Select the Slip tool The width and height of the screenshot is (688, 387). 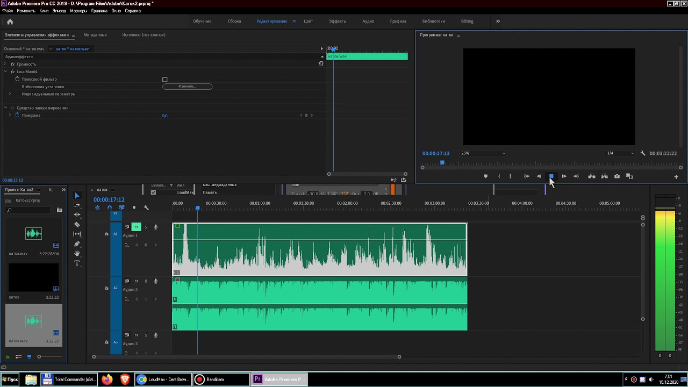point(77,234)
